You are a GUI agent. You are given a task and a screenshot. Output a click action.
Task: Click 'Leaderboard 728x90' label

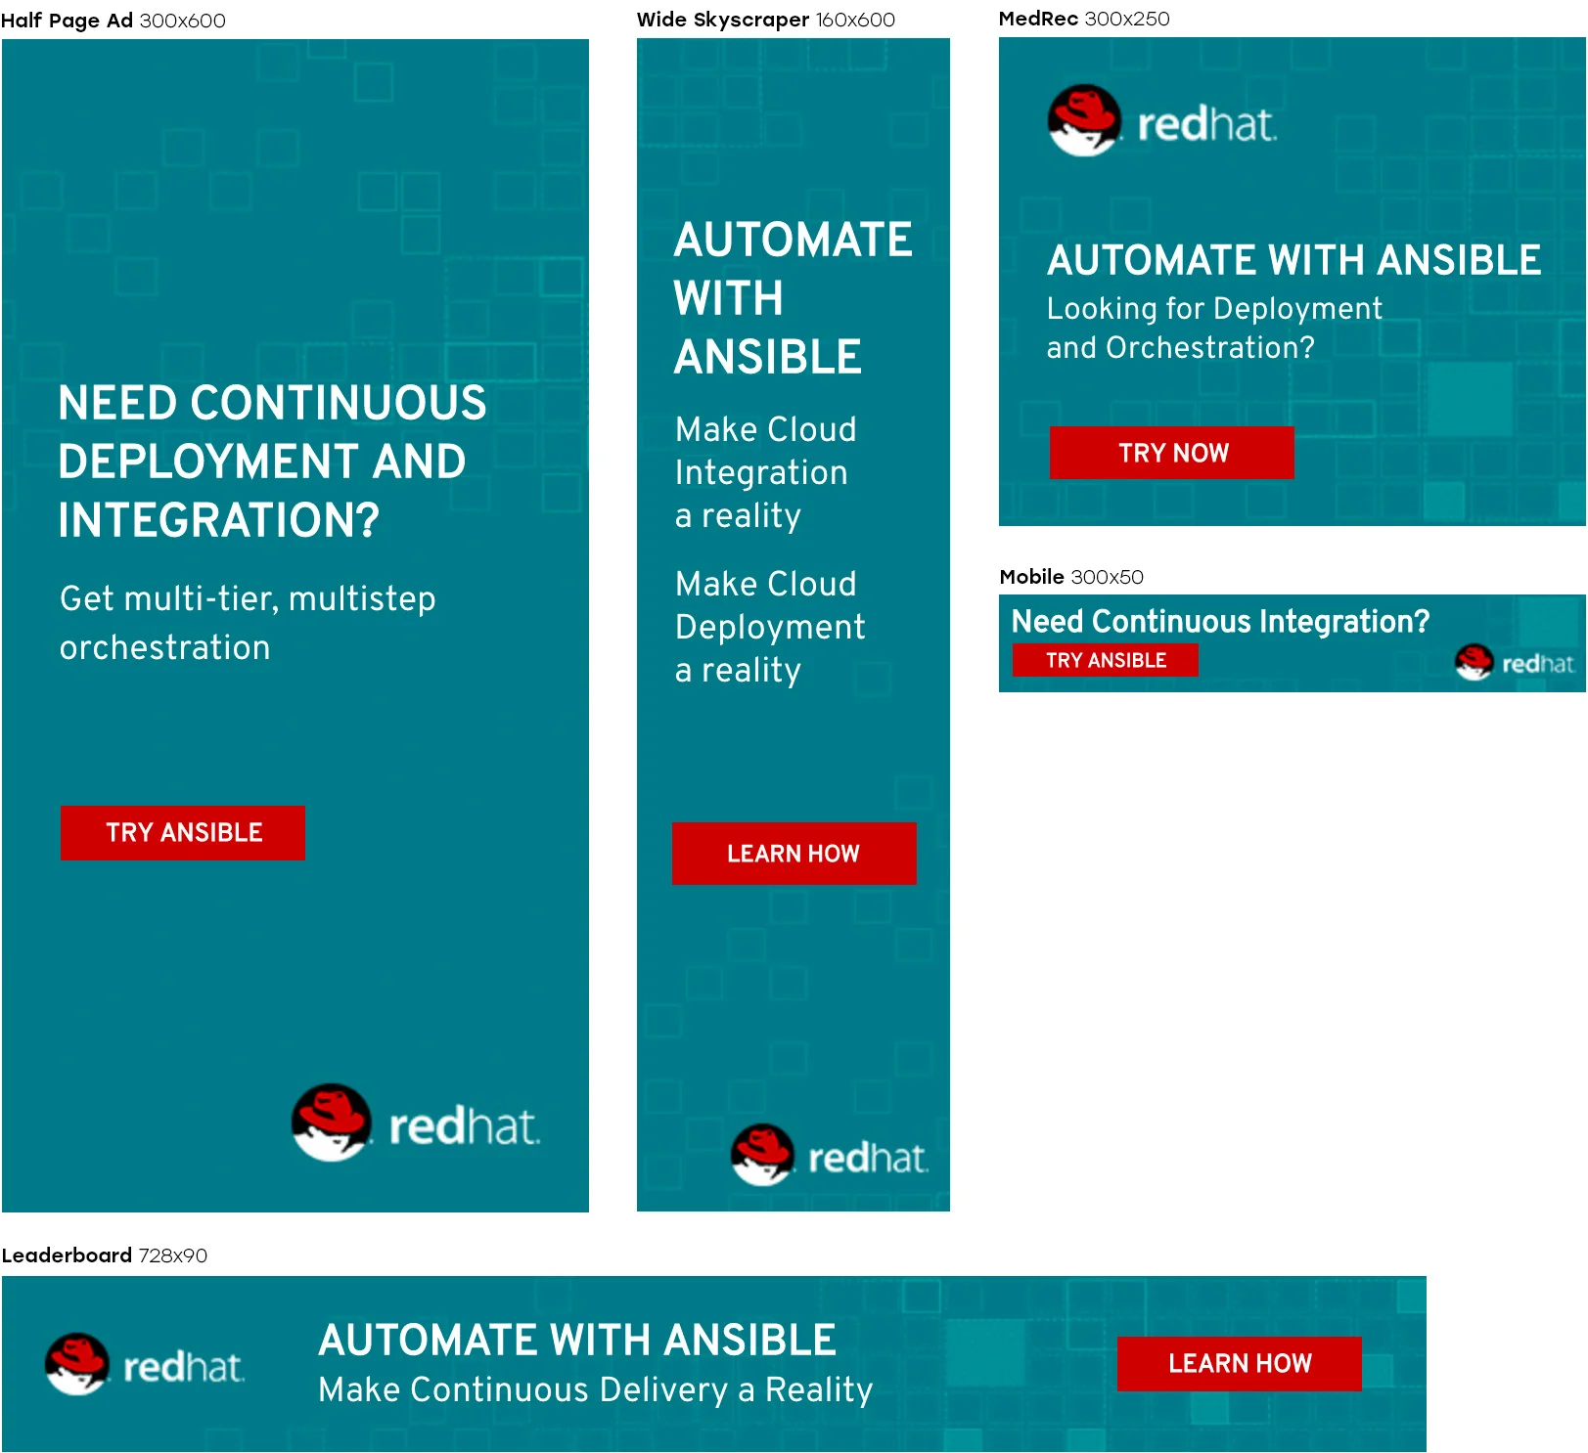click(x=105, y=1255)
